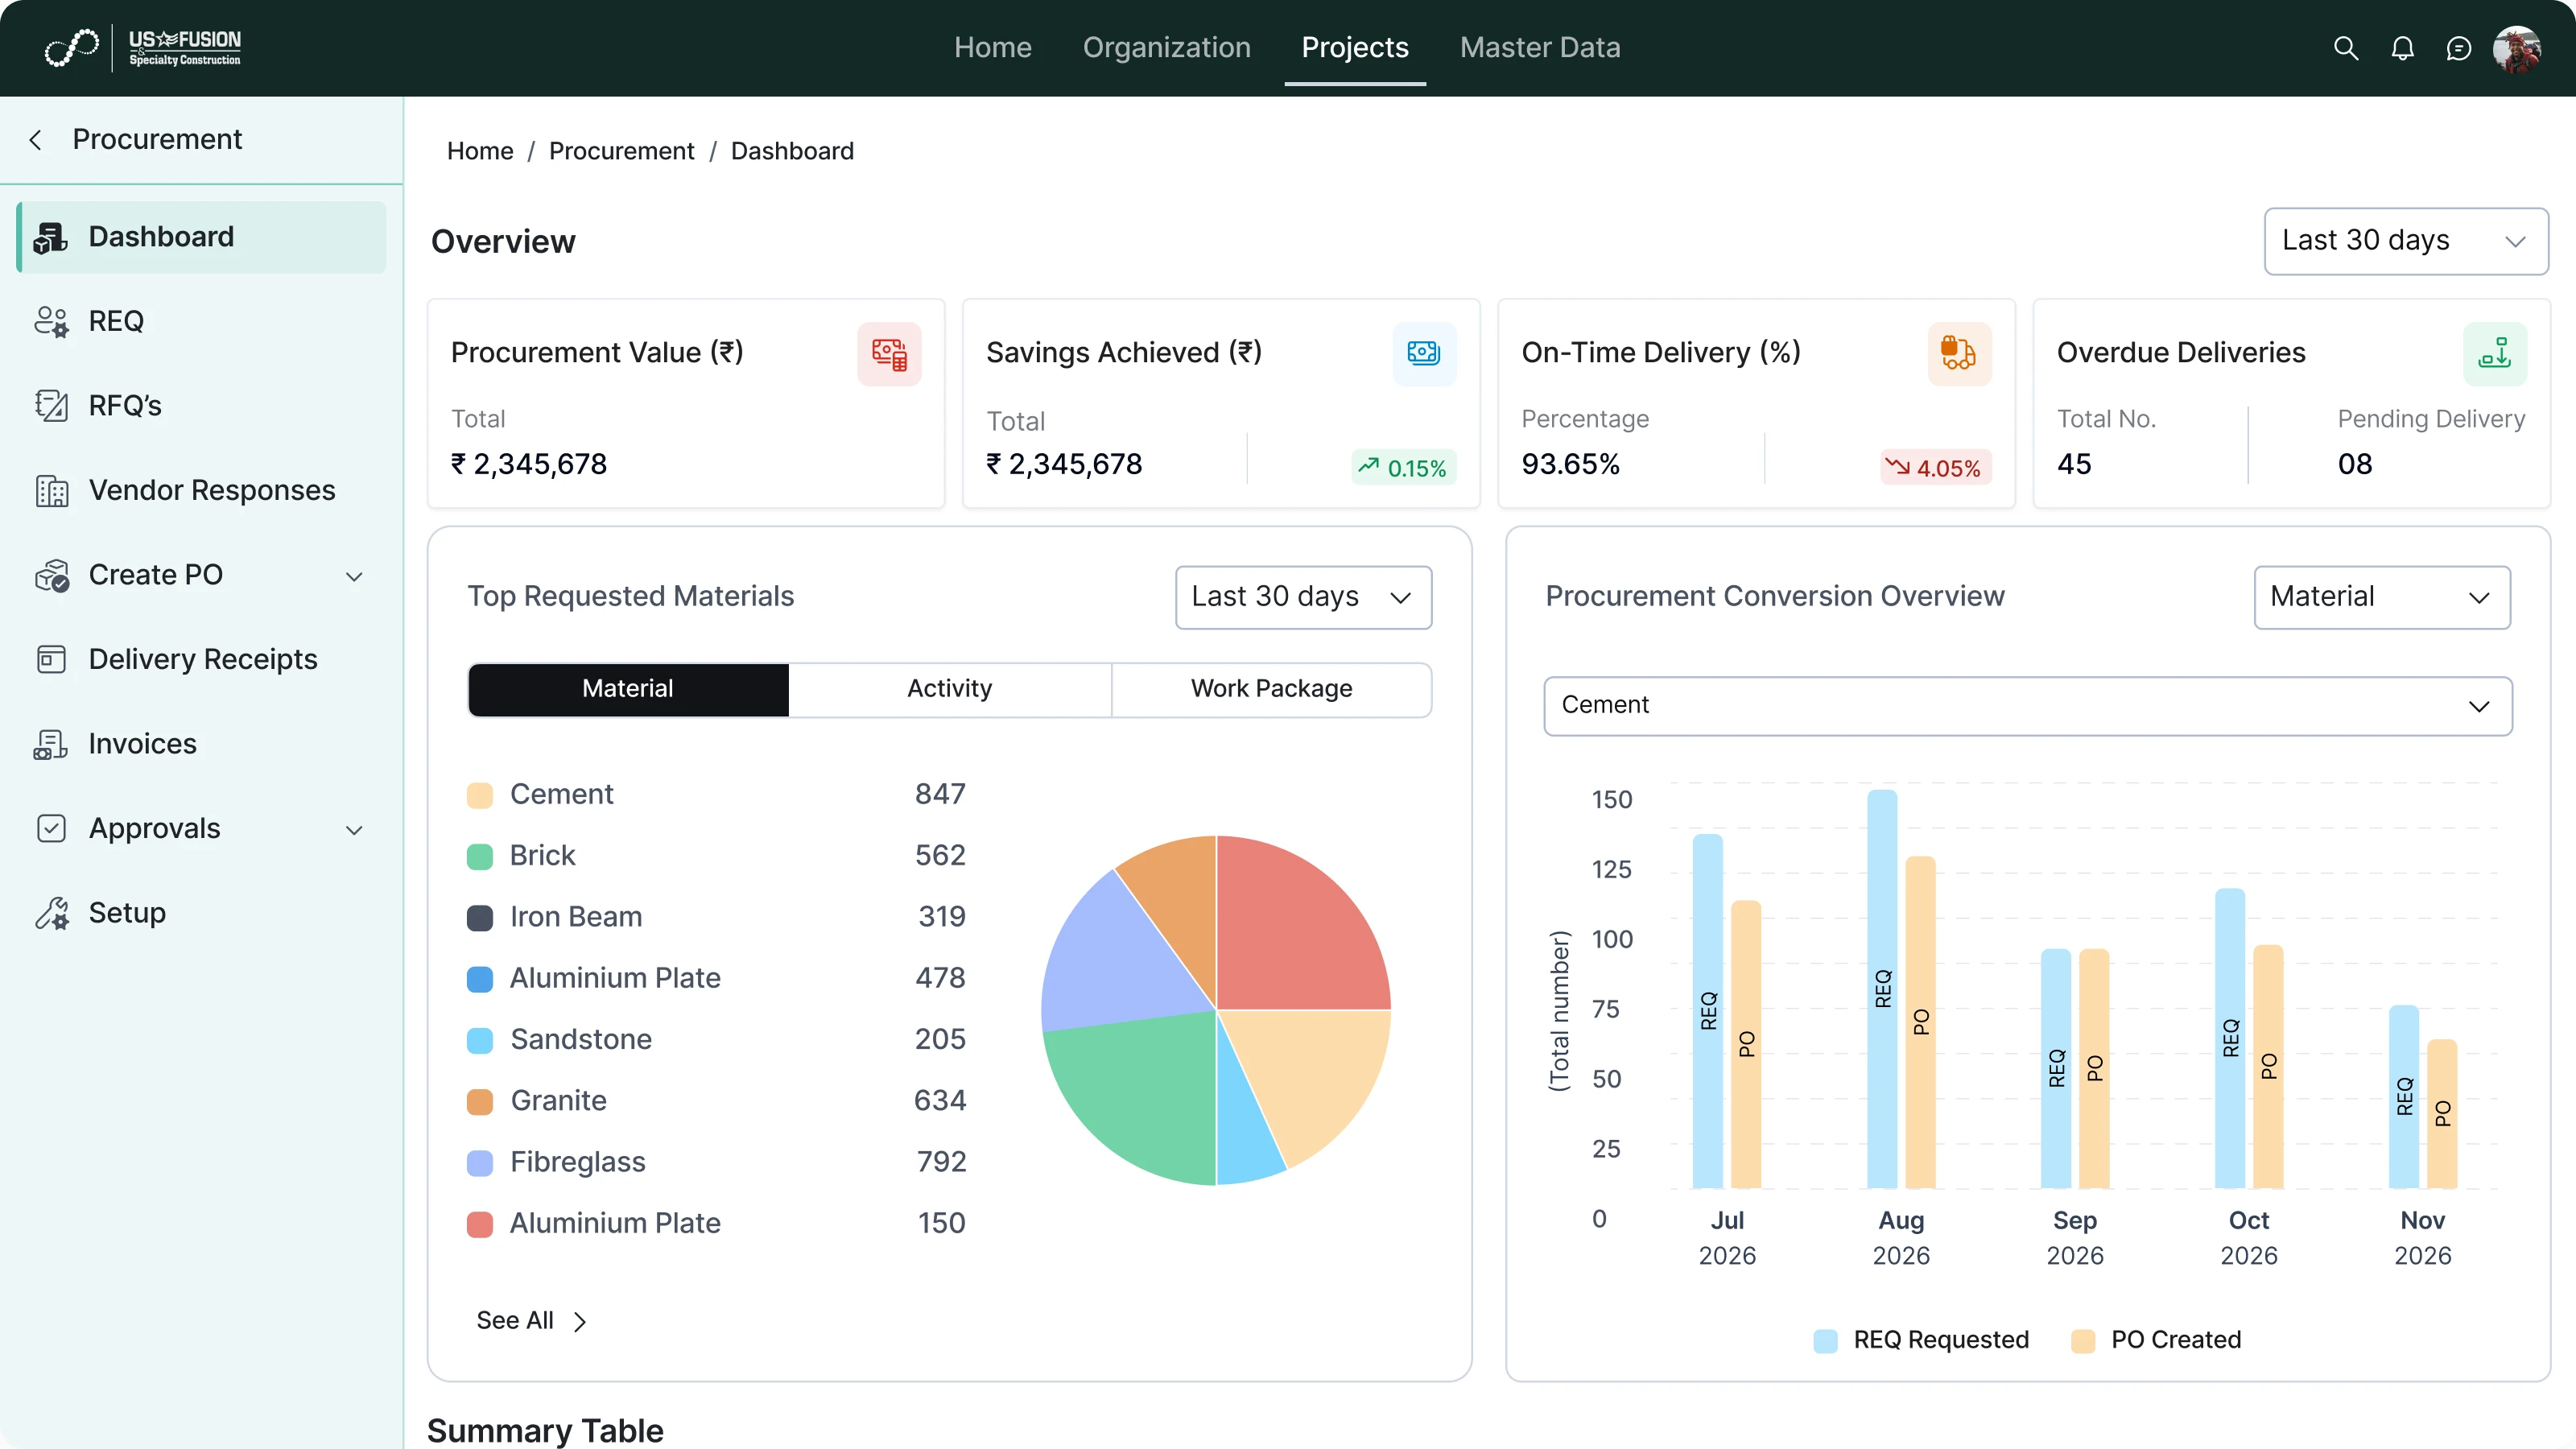Switch to the Activity tab
The width and height of the screenshot is (2576, 1449).
949,689
